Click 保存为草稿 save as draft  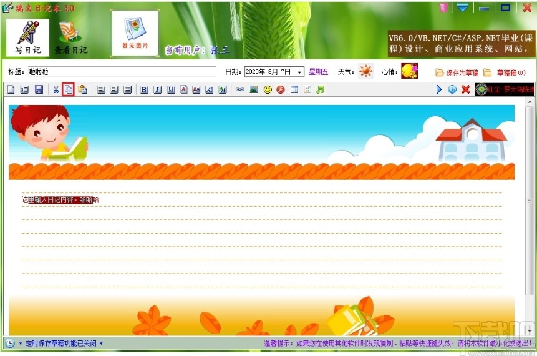tap(457, 72)
